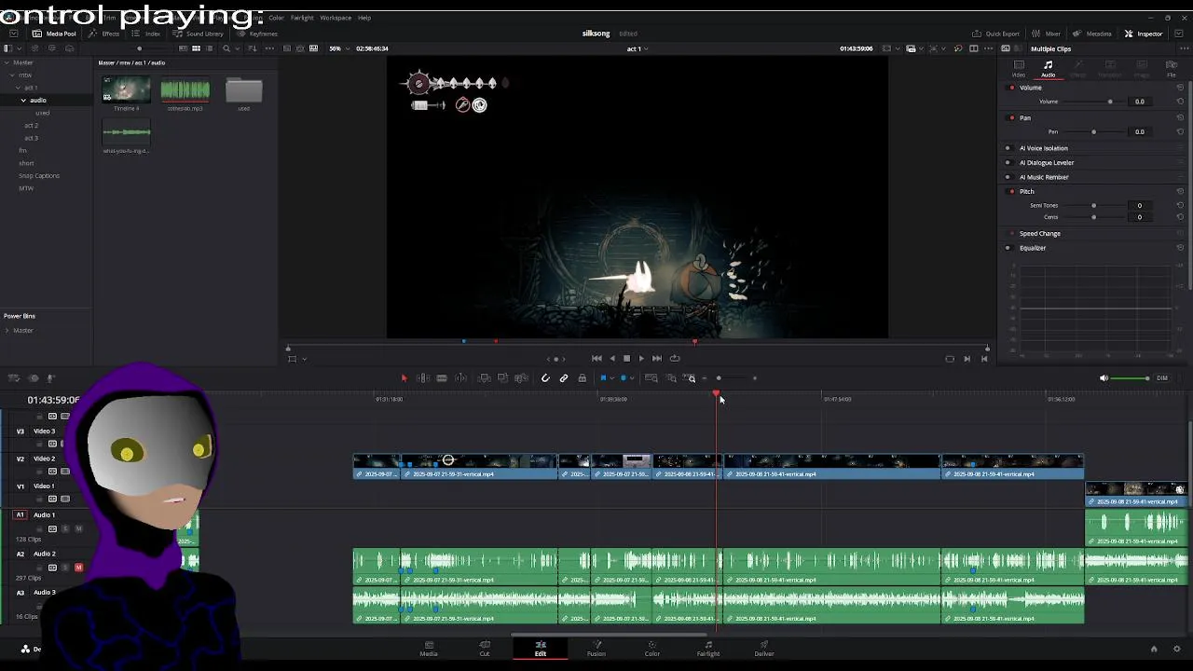Switch to the Video inspector tab

pos(1019,69)
